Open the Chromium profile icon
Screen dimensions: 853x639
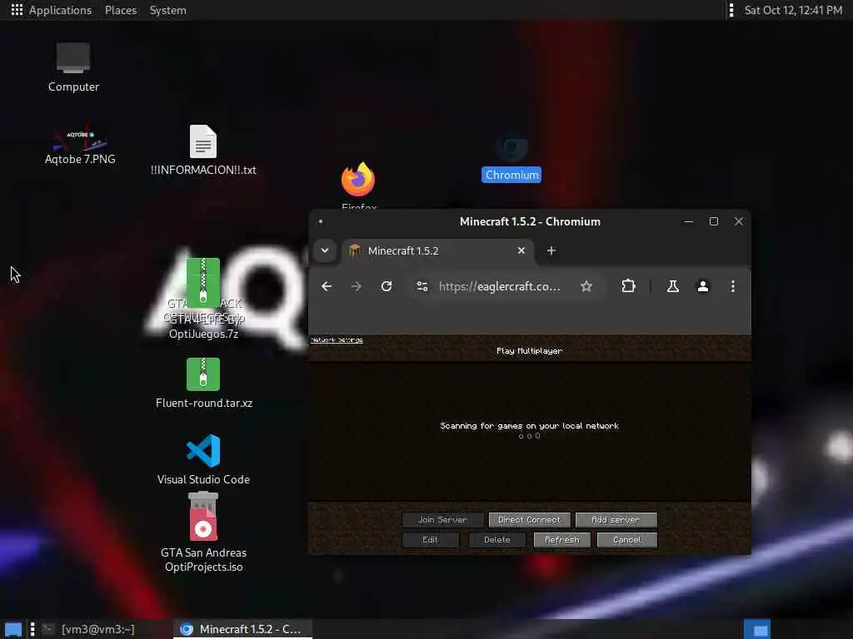[703, 286]
